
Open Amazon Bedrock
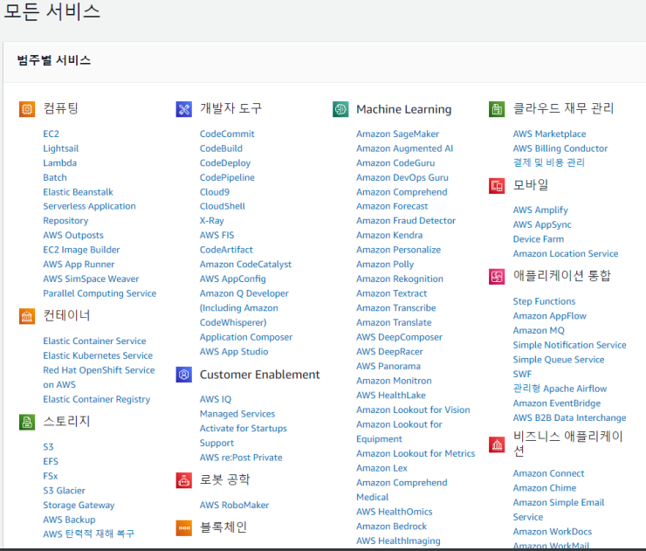pos(391,527)
